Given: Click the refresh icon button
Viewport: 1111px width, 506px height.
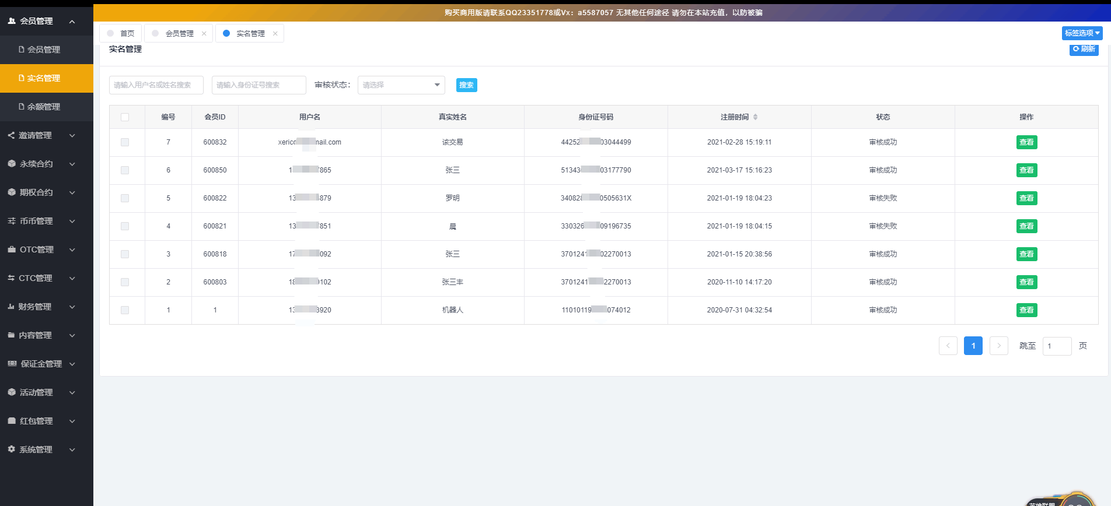Looking at the screenshot, I should (1084, 49).
